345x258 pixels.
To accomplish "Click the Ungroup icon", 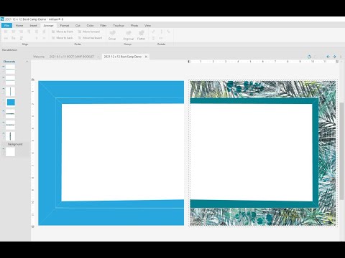I will coord(128,35).
